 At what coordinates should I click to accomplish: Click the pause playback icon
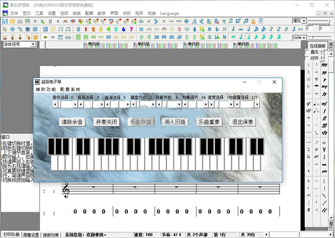coord(50,21)
